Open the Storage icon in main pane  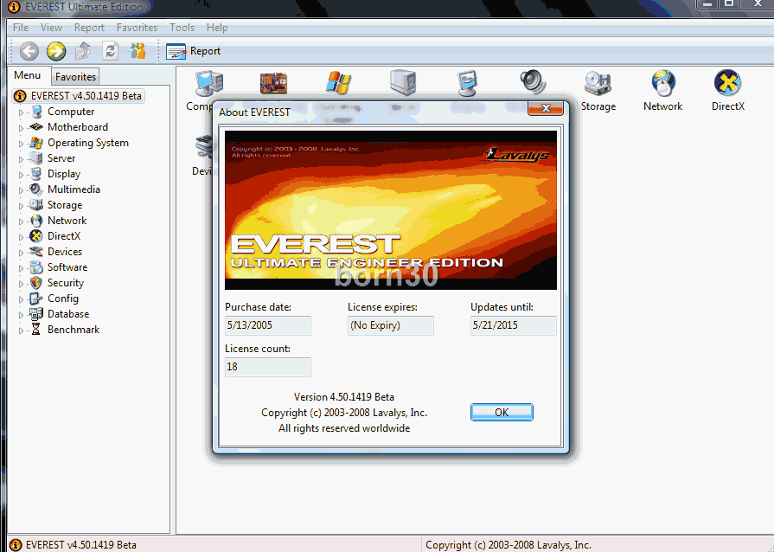click(x=598, y=92)
